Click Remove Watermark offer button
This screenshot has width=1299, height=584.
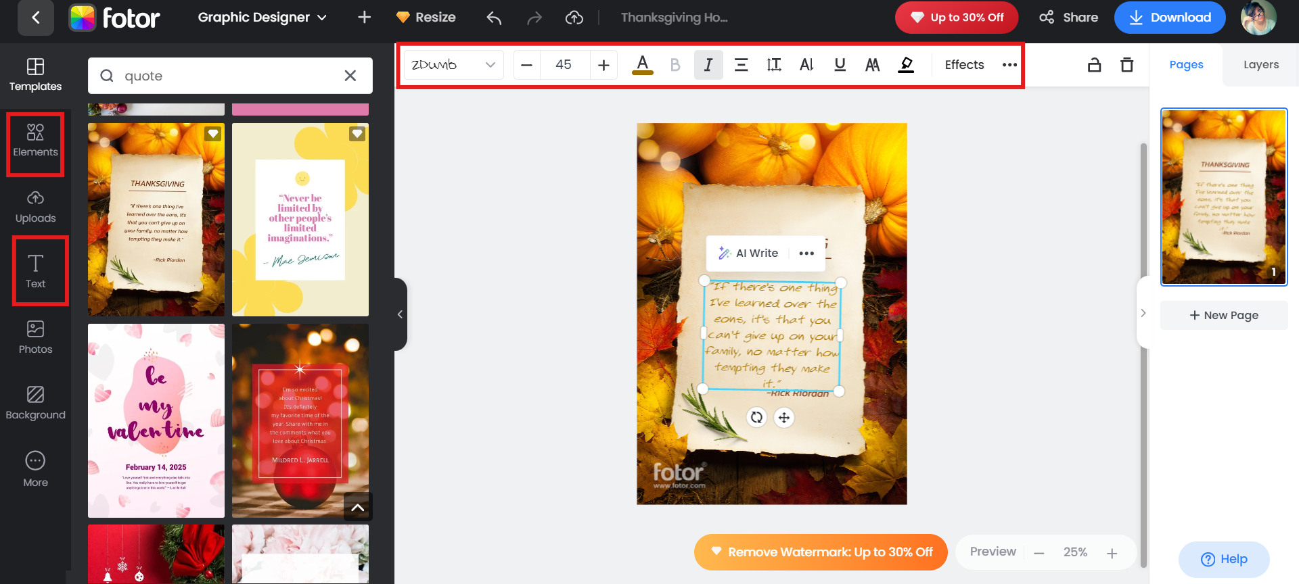(821, 552)
